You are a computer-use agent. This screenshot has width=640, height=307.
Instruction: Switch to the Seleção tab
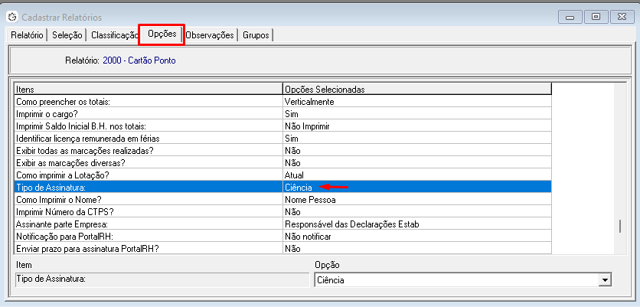click(67, 35)
